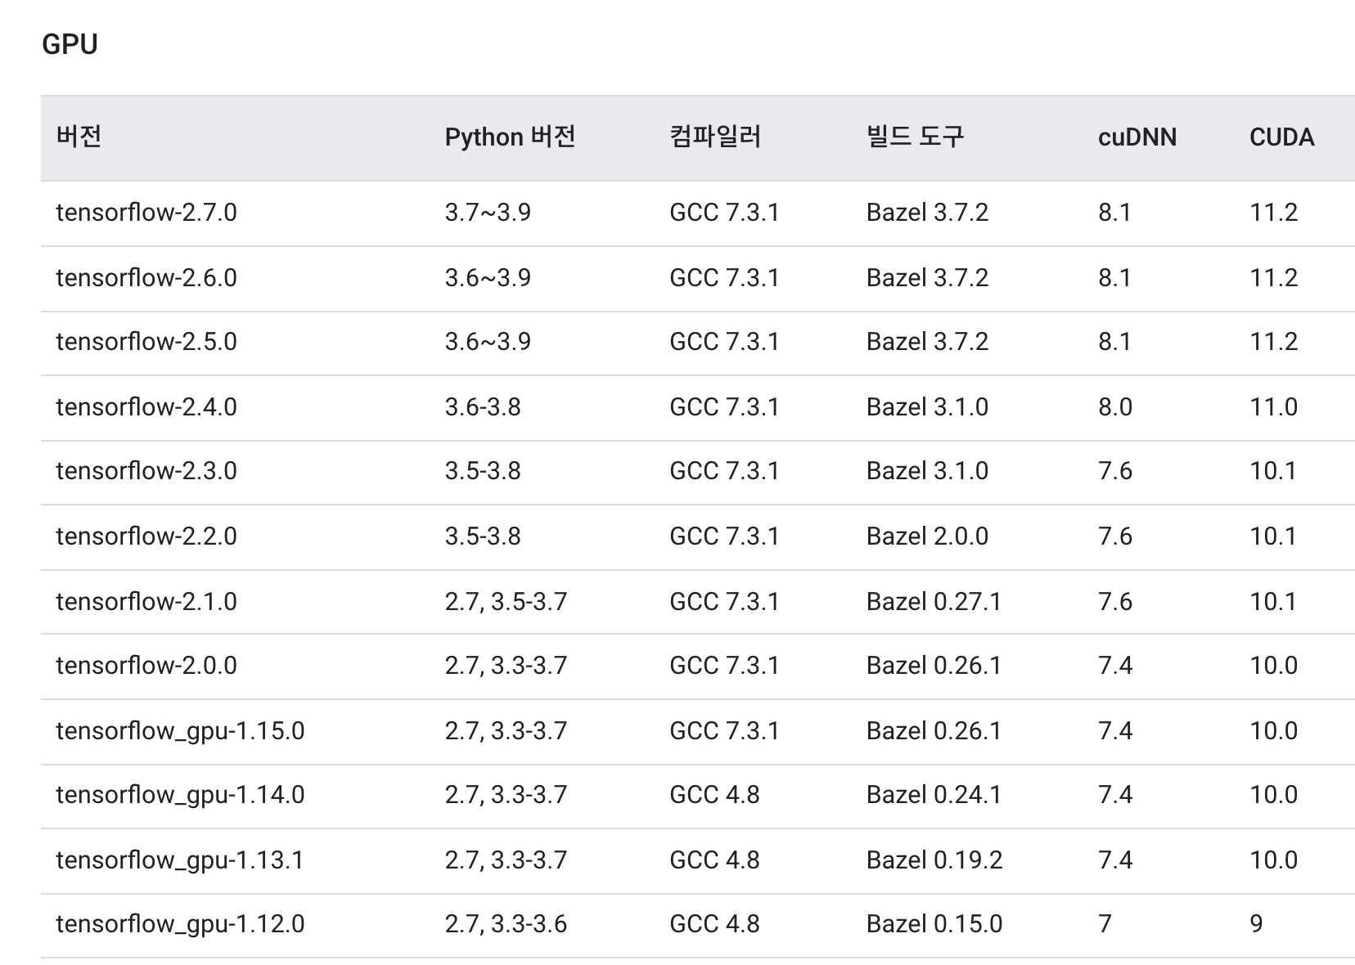The width and height of the screenshot is (1355, 965).
Task: Click the Python 버전 column header
Action: (510, 137)
